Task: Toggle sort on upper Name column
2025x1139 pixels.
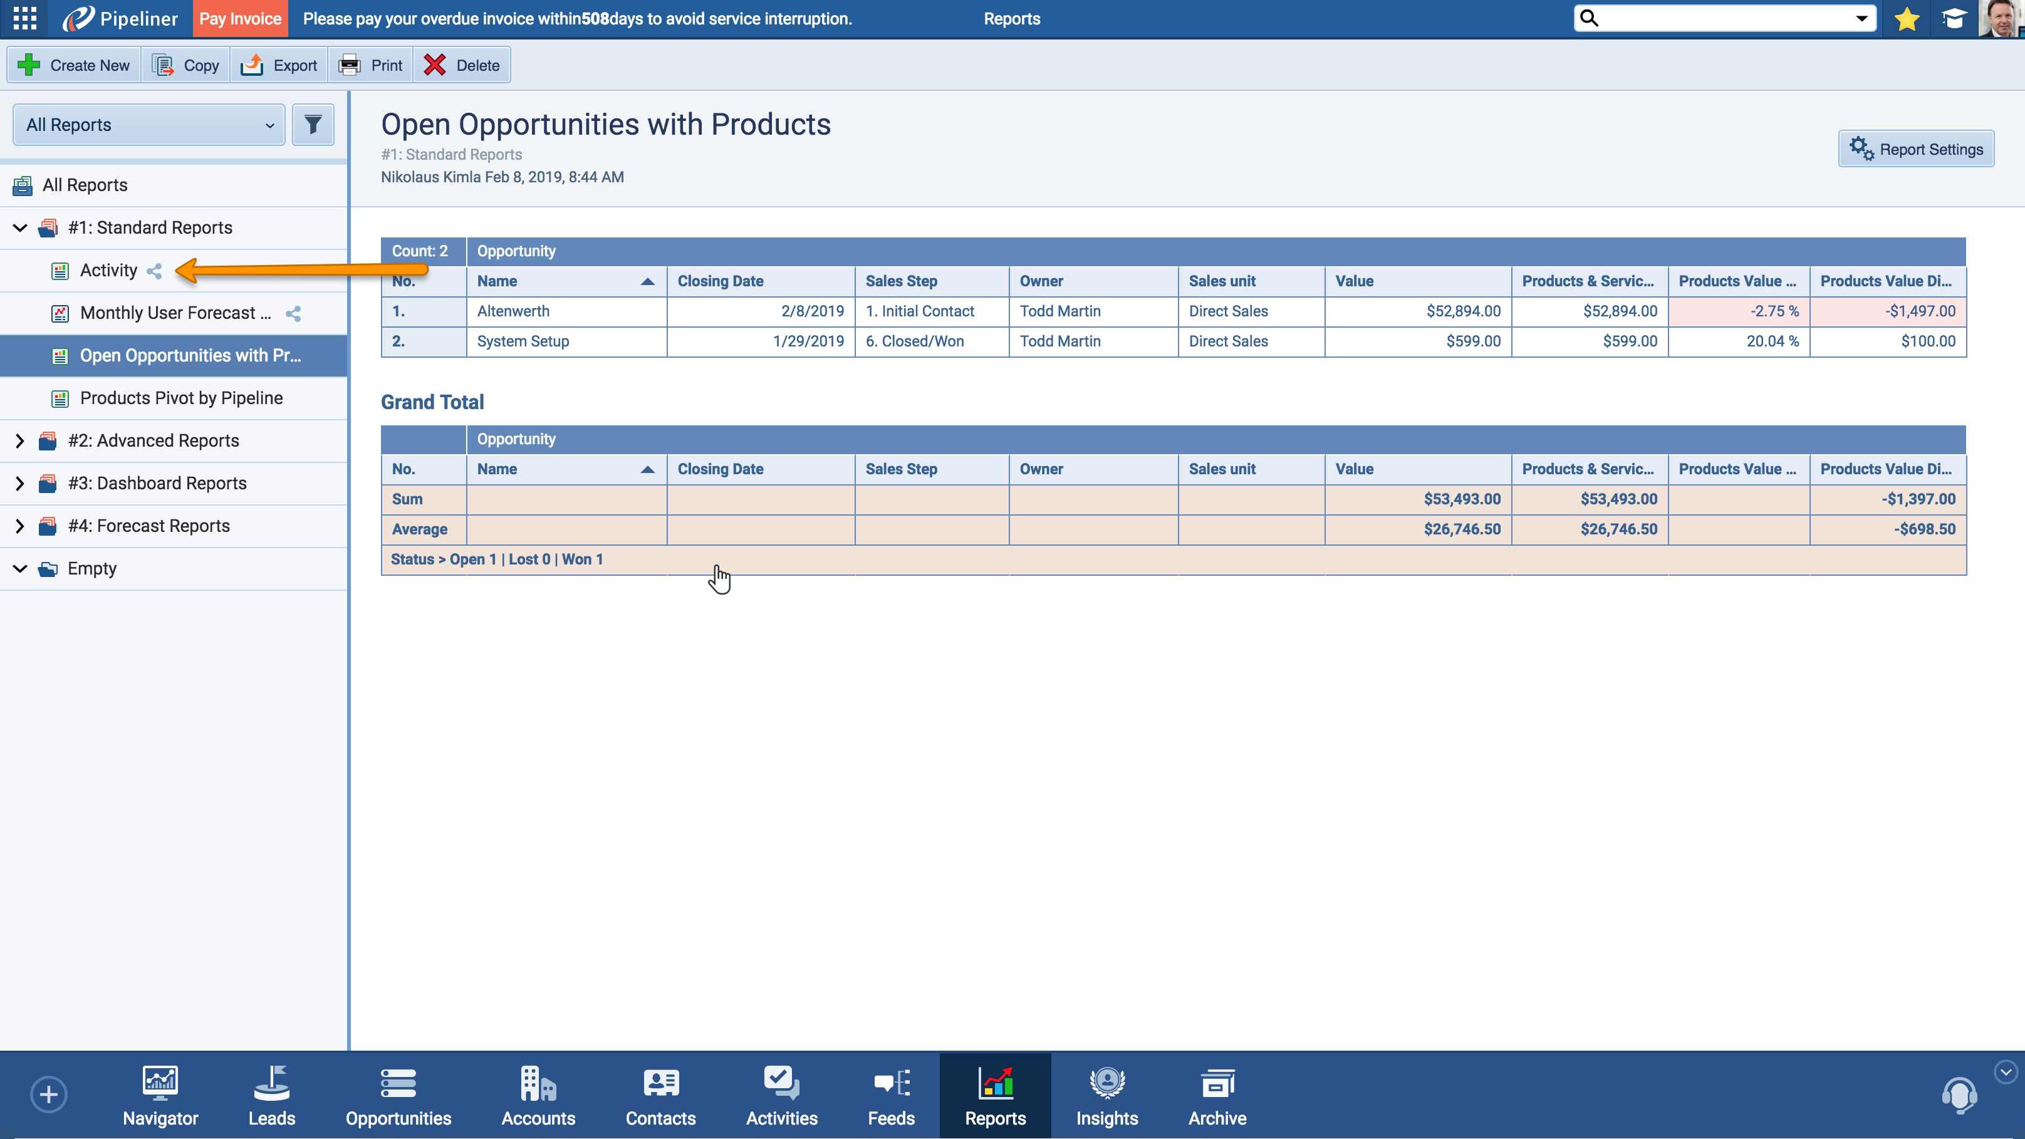Action: pos(647,281)
